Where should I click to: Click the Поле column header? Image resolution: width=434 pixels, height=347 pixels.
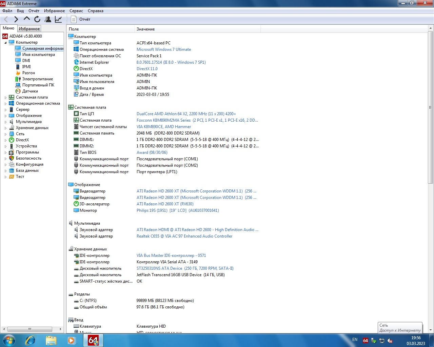101,29
